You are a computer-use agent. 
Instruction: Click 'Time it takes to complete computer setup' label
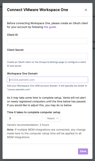[33, 112]
